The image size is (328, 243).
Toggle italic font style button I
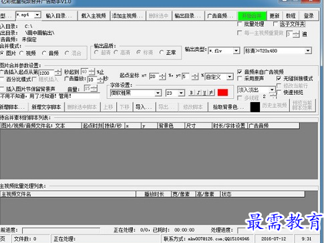tap(198, 93)
